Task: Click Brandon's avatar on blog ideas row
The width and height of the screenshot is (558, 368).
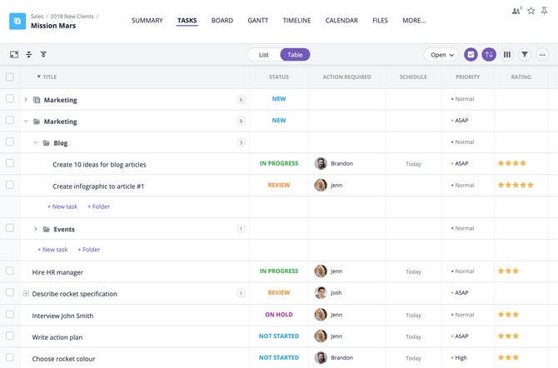Action: (x=321, y=163)
